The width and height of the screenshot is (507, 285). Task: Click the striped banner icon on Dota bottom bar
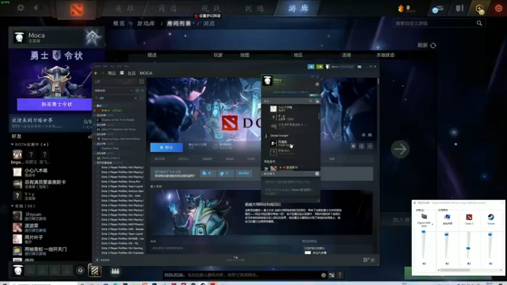point(94,271)
